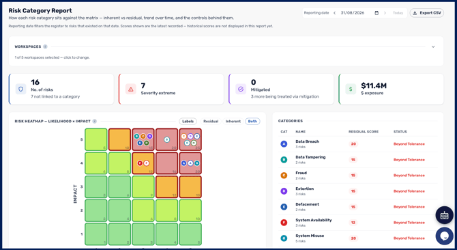Expand the Workspaces panel chevron
The image size is (457, 250).
[433, 46]
